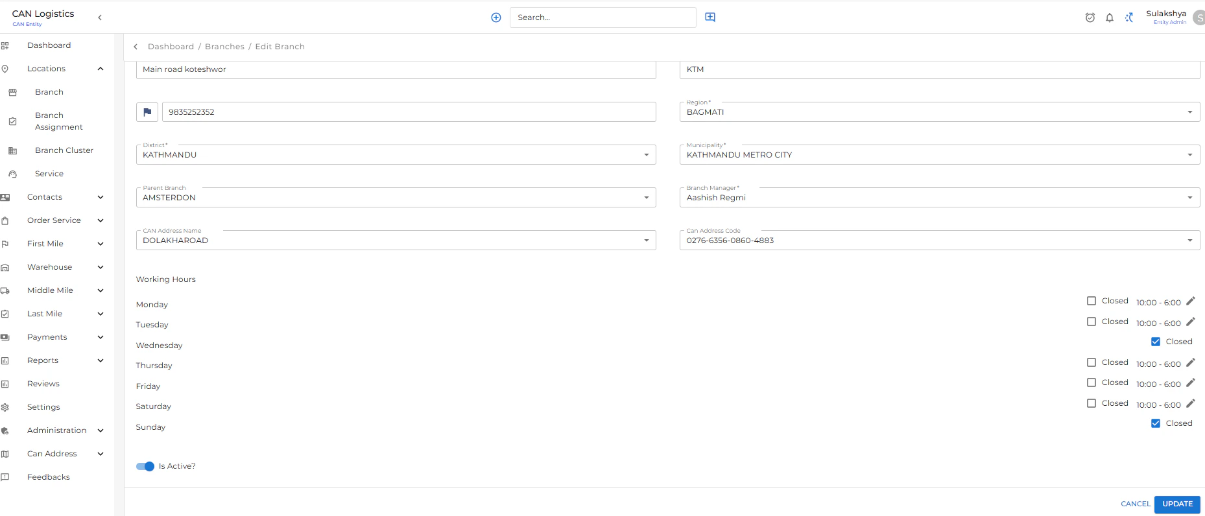1205x516 pixels.
Task: Open the Can Address Code dropdown
Action: pos(940,240)
